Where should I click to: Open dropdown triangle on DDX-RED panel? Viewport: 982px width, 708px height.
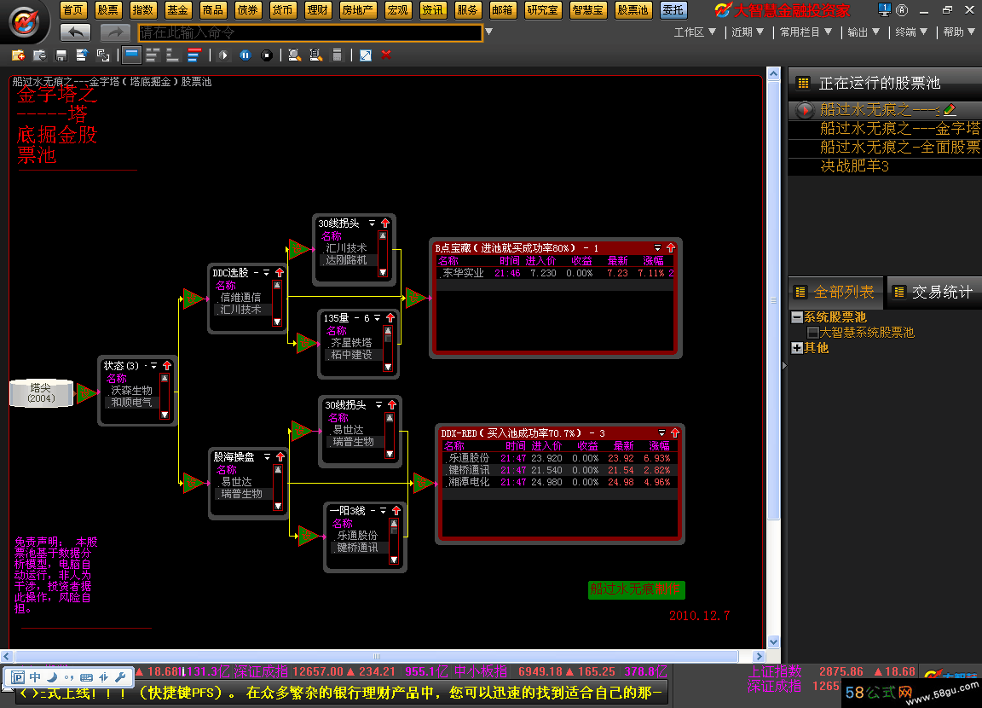(662, 433)
